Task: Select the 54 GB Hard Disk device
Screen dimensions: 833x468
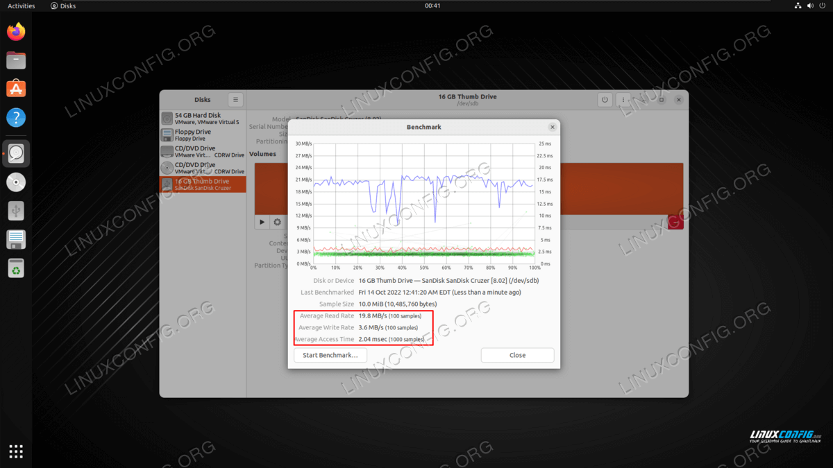Action: tap(203, 119)
